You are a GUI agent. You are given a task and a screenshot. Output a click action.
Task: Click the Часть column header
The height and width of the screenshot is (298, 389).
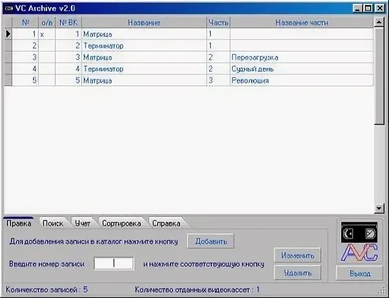pyautogui.click(x=218, y=22)
